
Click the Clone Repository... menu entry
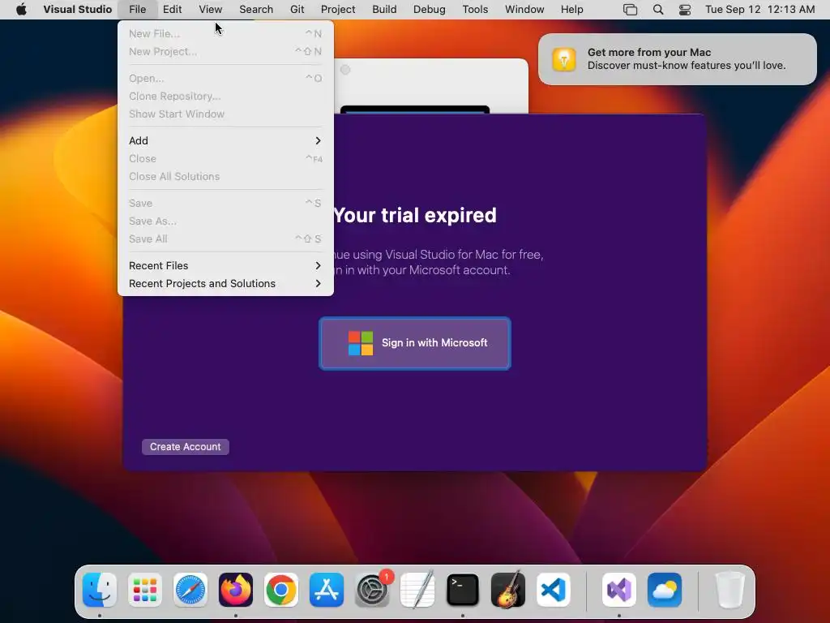click(x=225, y=96)
